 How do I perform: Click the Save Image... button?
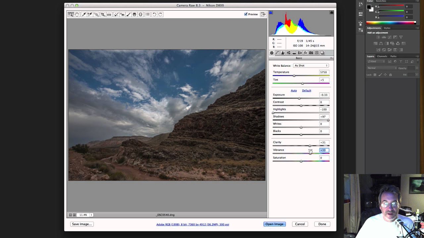81,224
